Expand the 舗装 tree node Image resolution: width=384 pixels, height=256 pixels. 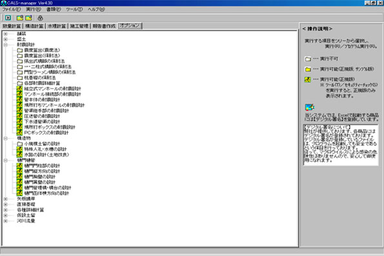click(x=5, y=34)
